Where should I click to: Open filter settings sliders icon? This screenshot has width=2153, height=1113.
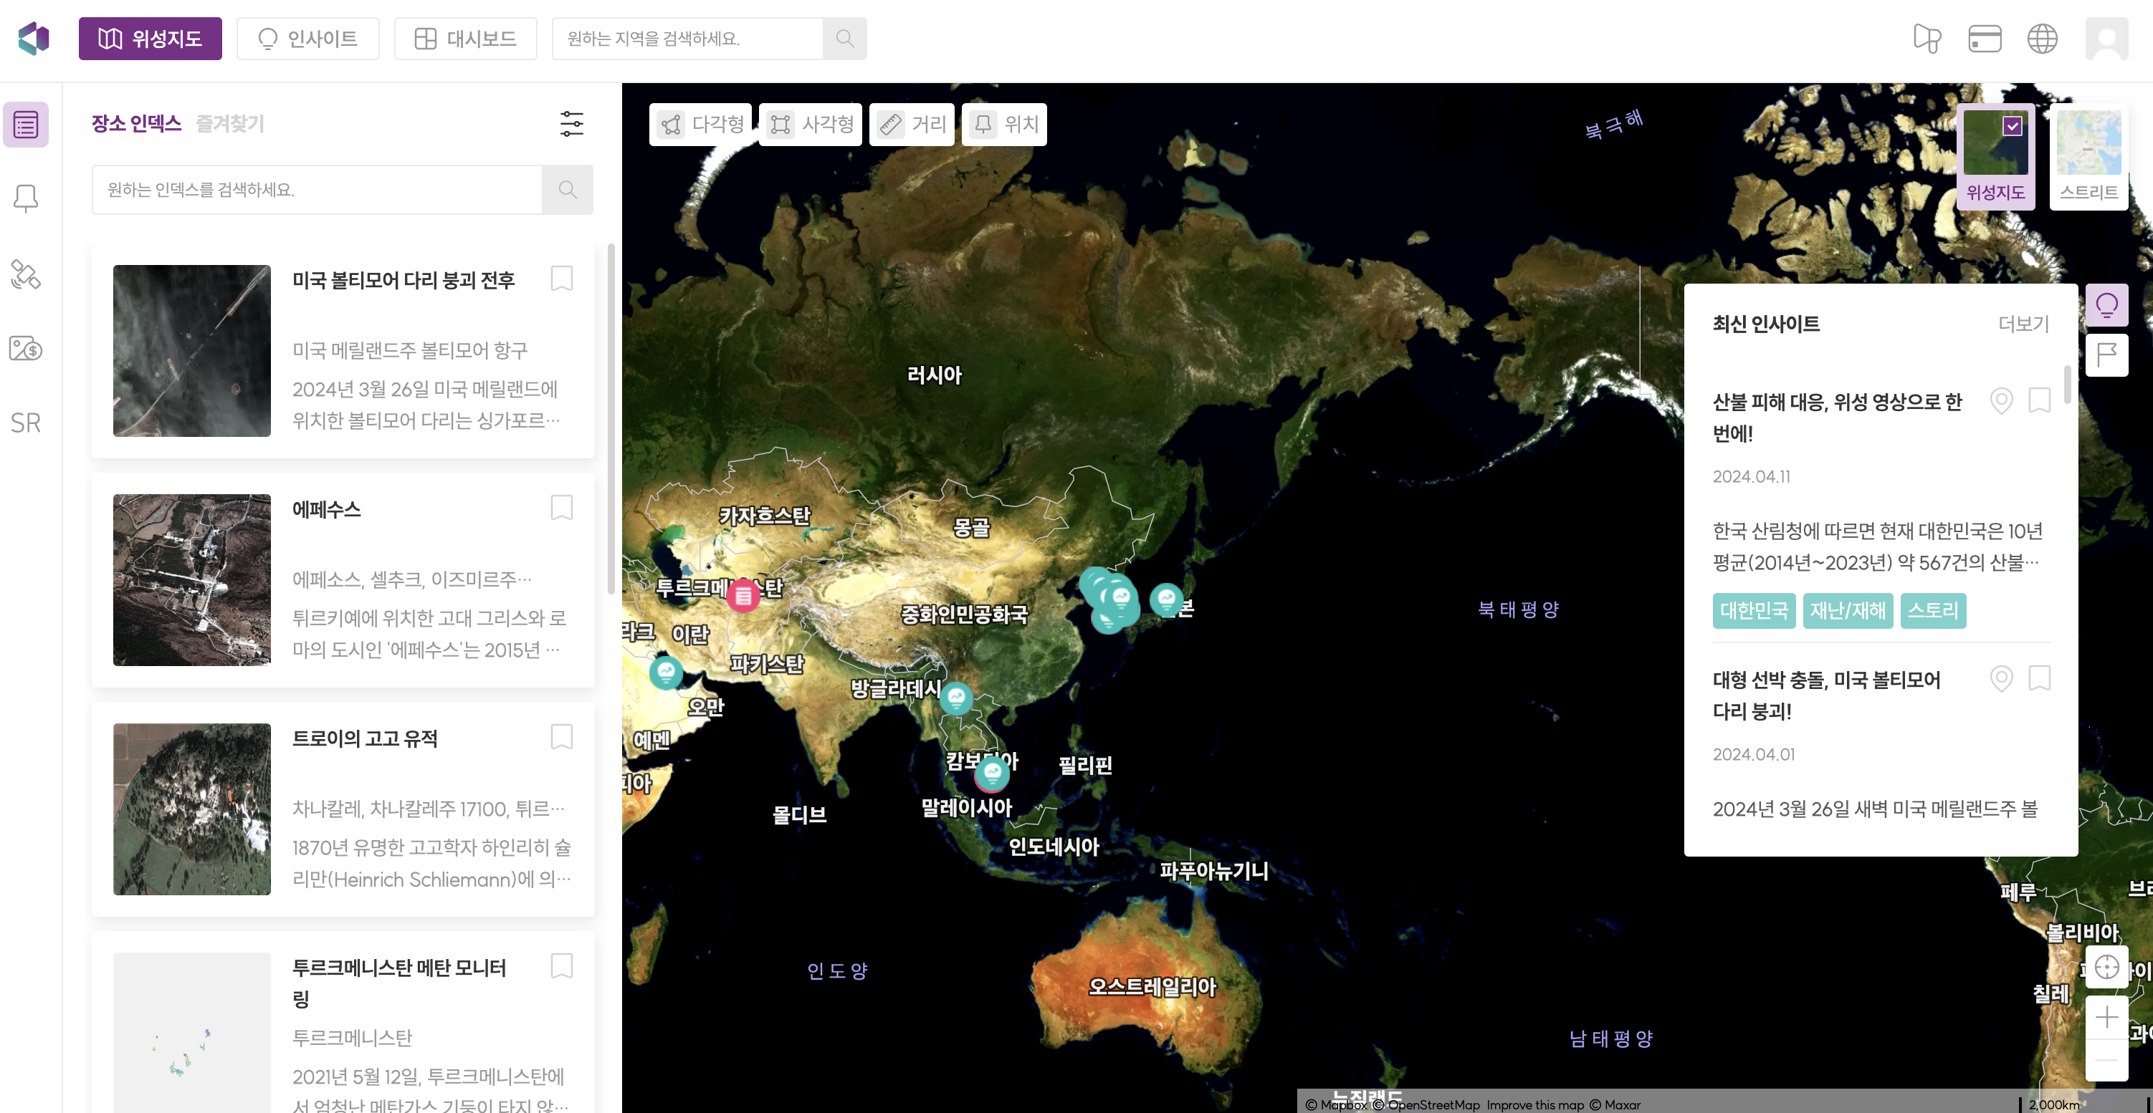point(572,124)
